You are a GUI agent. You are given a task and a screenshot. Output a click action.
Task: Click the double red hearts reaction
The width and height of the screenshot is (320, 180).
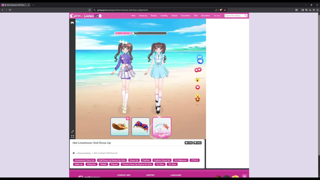coord(198,70)
